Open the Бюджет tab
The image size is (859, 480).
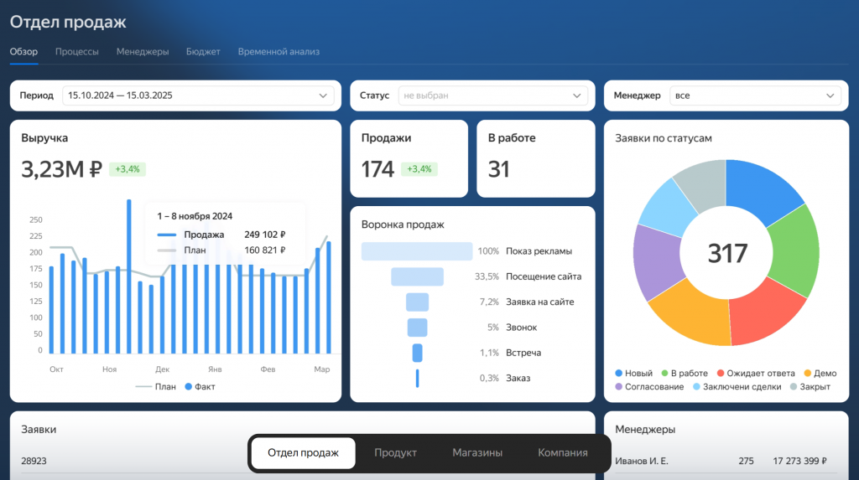click(x=203, y=51)
